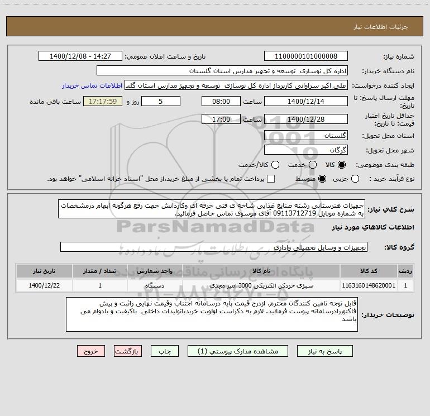The image size is (430, 416).
Task: Click the تاریخ نیاز column header
Action: coord(44,271)
